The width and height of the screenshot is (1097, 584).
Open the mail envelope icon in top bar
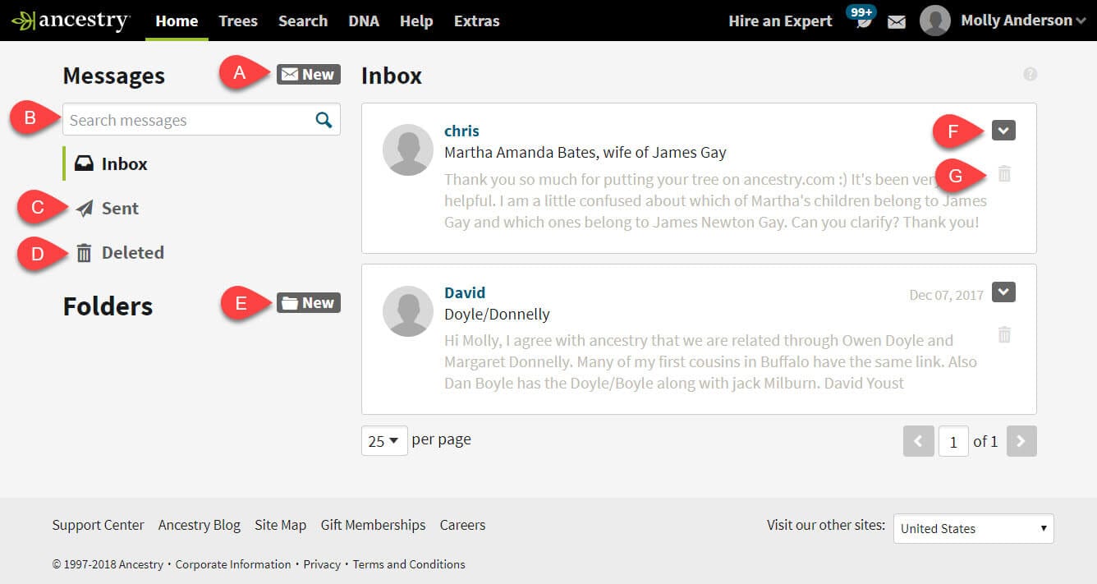(896, 22)
